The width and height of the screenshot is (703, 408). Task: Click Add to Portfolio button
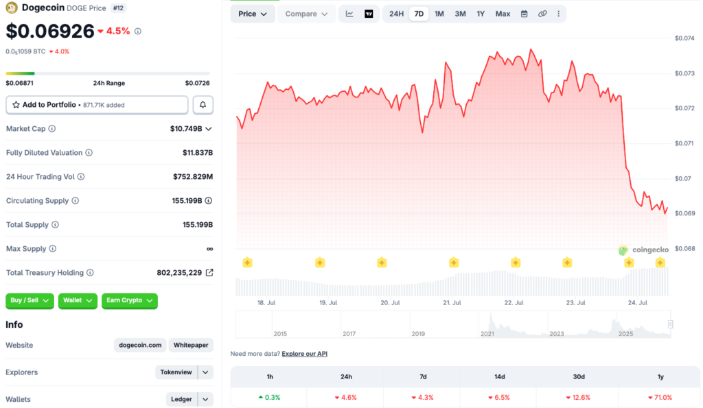(97, 105)
